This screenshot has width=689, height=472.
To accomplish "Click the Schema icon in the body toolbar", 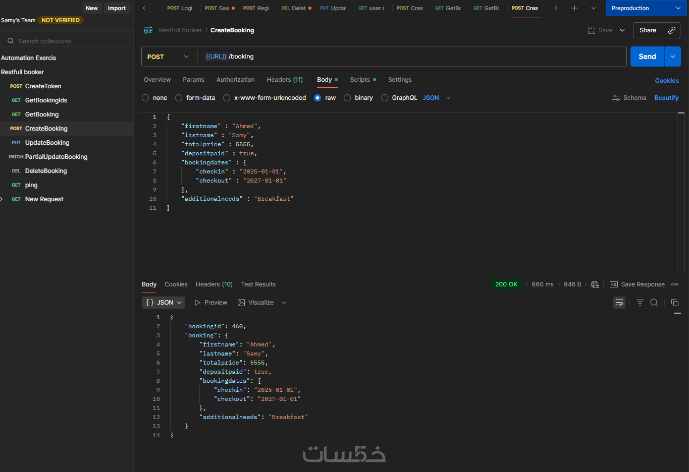I will [x=616, y=98].
